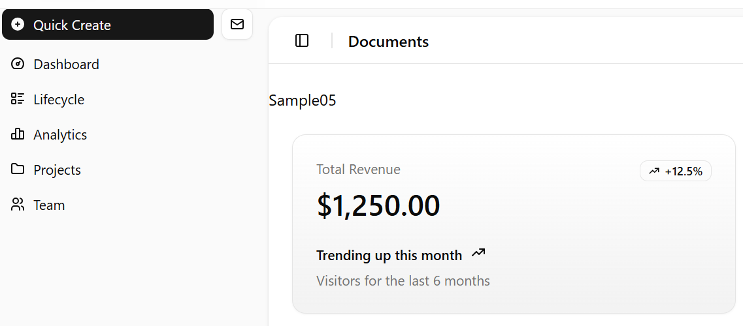Click the +12.5% percentage text
This screenshot has height=326, width=743.
(x=684, y=171)
